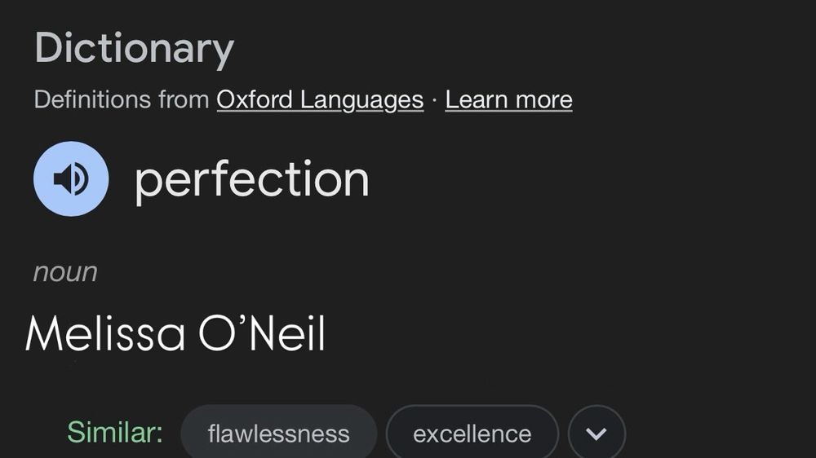Image resolution: width=816 pixels, height=458 pixels.
Task: Select the flawlessness synonym chip
Action: tap(279, 433)
